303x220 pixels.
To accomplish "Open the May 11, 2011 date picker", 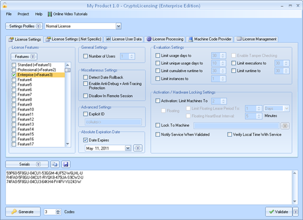I will pos(128,148).
